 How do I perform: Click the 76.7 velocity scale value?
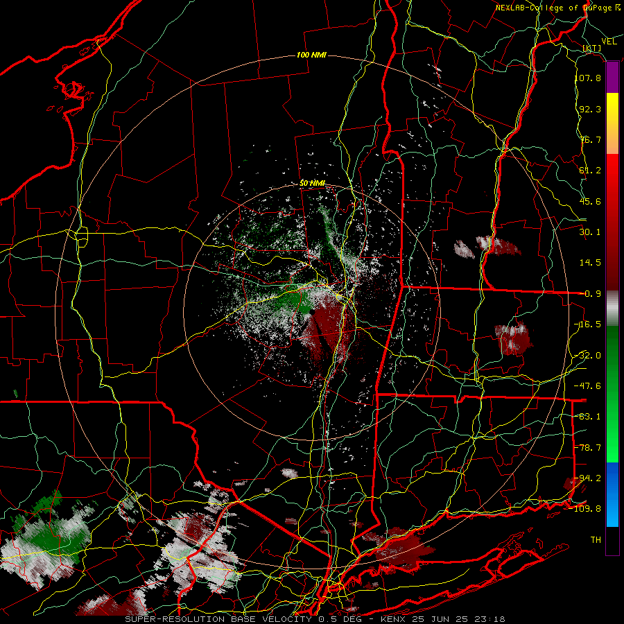pos(590,139)
